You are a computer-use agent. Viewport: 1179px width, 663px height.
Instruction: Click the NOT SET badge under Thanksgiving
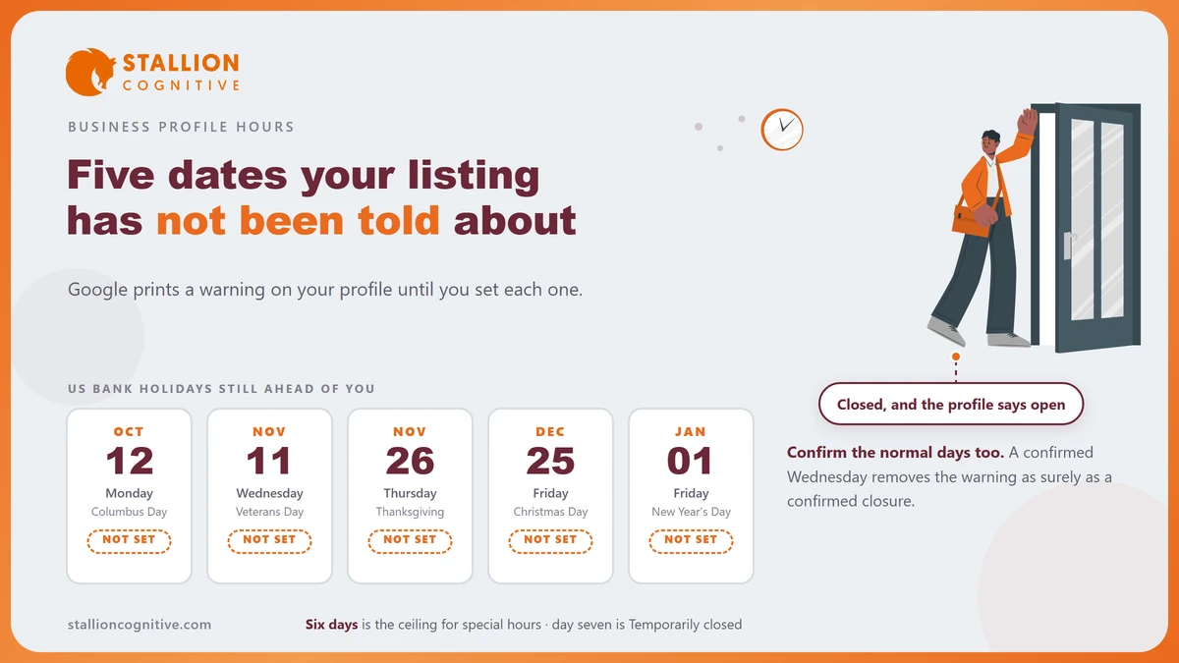click(410, 540)
